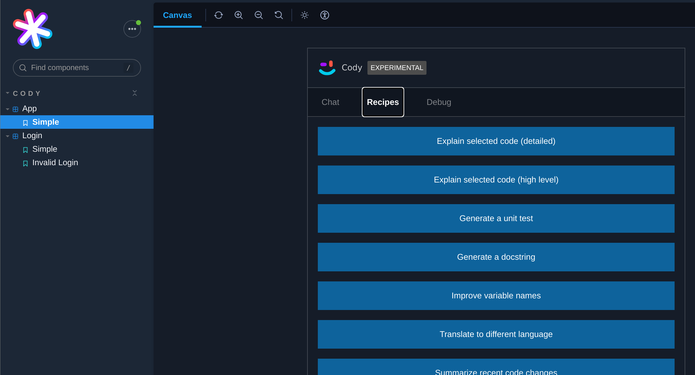Select the Canvas tab
The image size is (695, 375).
(x=177, y=15)
